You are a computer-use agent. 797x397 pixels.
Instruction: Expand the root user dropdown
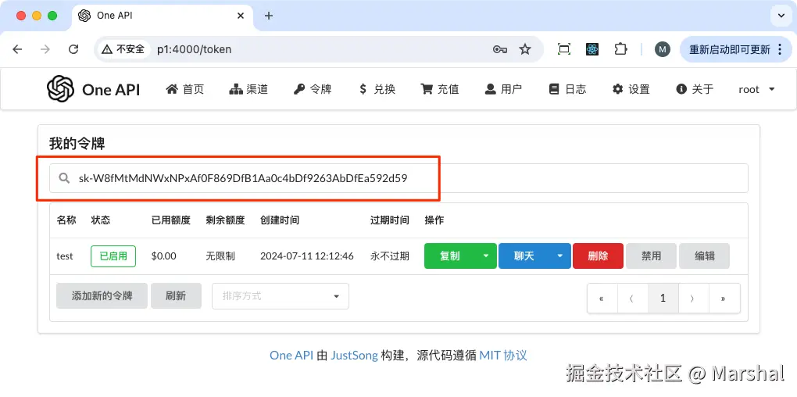coord(756,89)
